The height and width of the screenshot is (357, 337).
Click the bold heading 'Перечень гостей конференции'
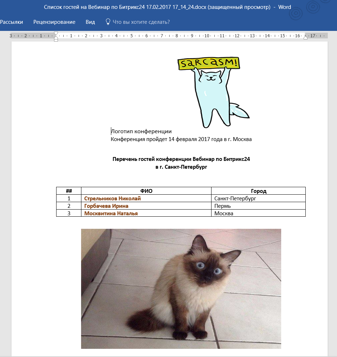pos(181,159)
